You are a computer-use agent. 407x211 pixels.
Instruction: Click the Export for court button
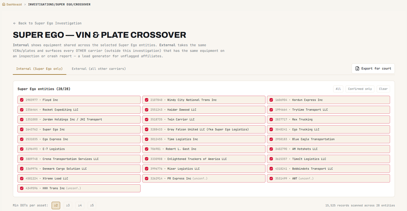[373, 68]
